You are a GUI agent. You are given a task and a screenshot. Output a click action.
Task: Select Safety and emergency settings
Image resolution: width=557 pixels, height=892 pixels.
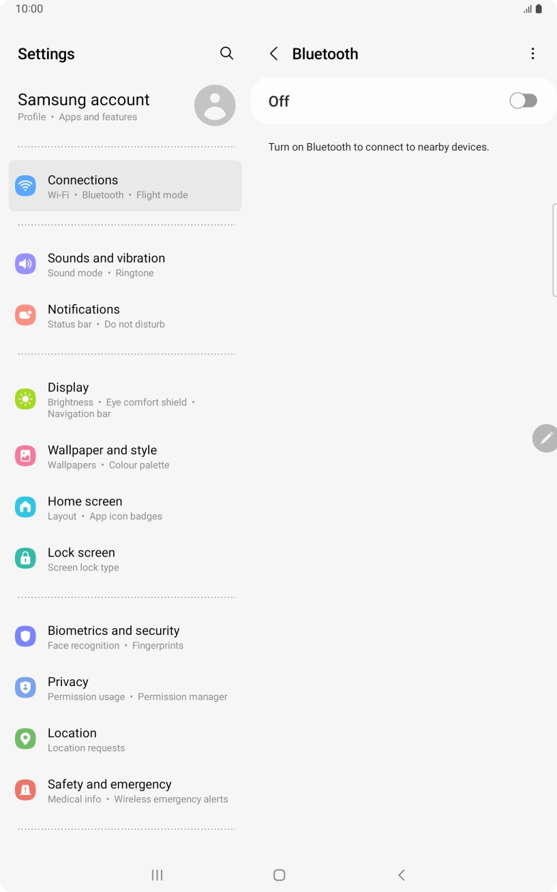125,790
